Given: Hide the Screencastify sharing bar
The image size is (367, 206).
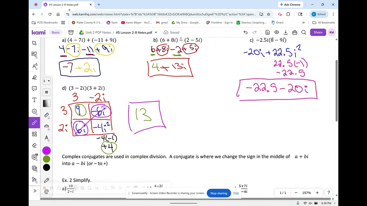Looking at the screenshot, I should (236, 193).
